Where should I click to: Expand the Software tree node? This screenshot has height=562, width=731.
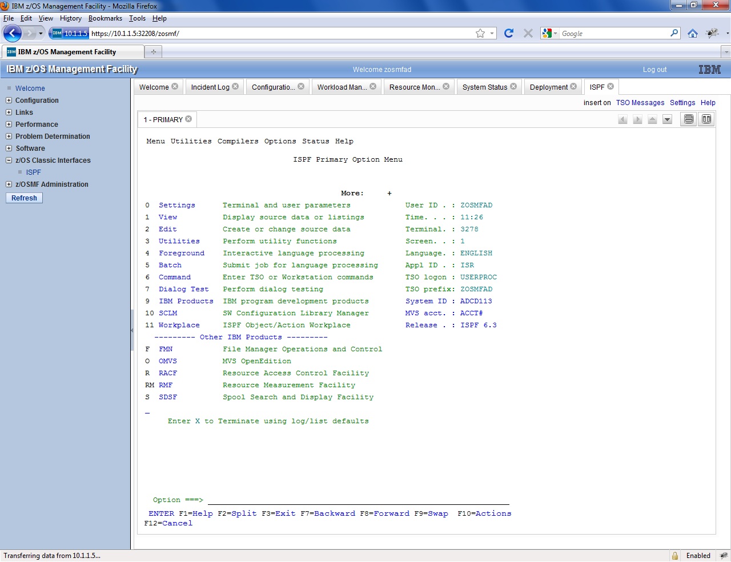point(9,148)
